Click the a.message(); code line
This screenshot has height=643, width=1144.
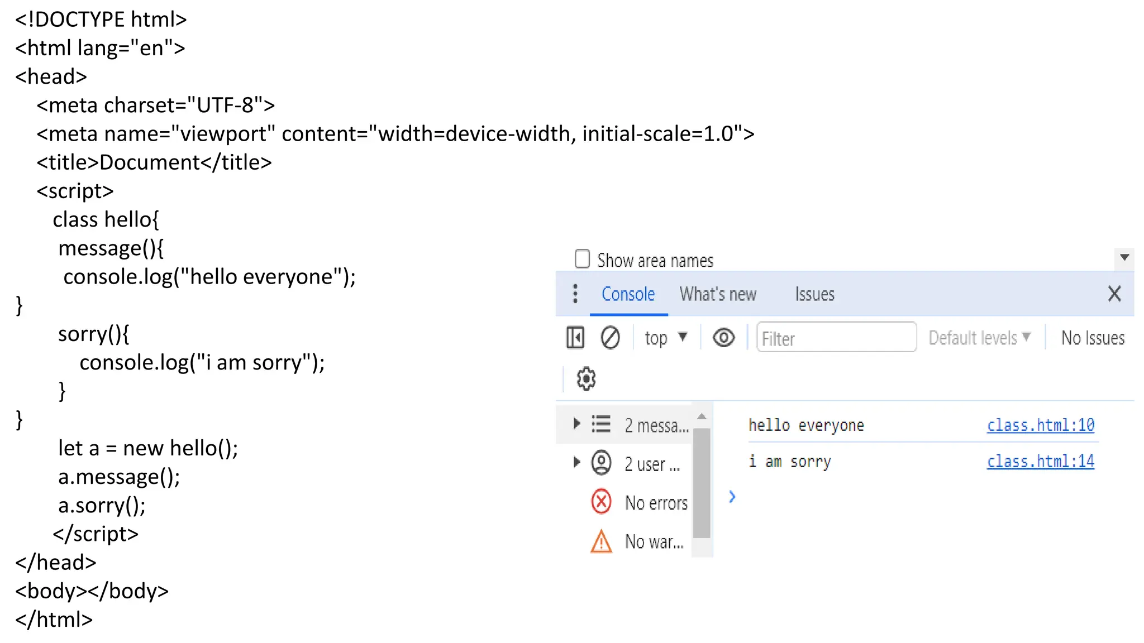coord(119,477)
